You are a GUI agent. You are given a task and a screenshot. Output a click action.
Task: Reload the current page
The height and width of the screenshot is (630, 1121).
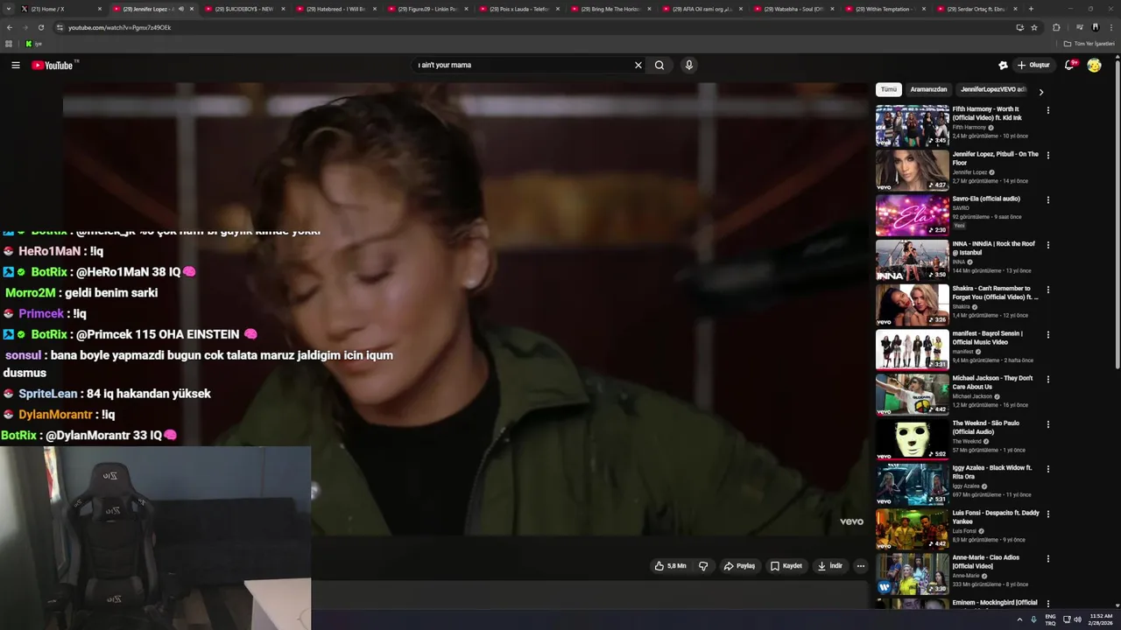pos(40,27)
